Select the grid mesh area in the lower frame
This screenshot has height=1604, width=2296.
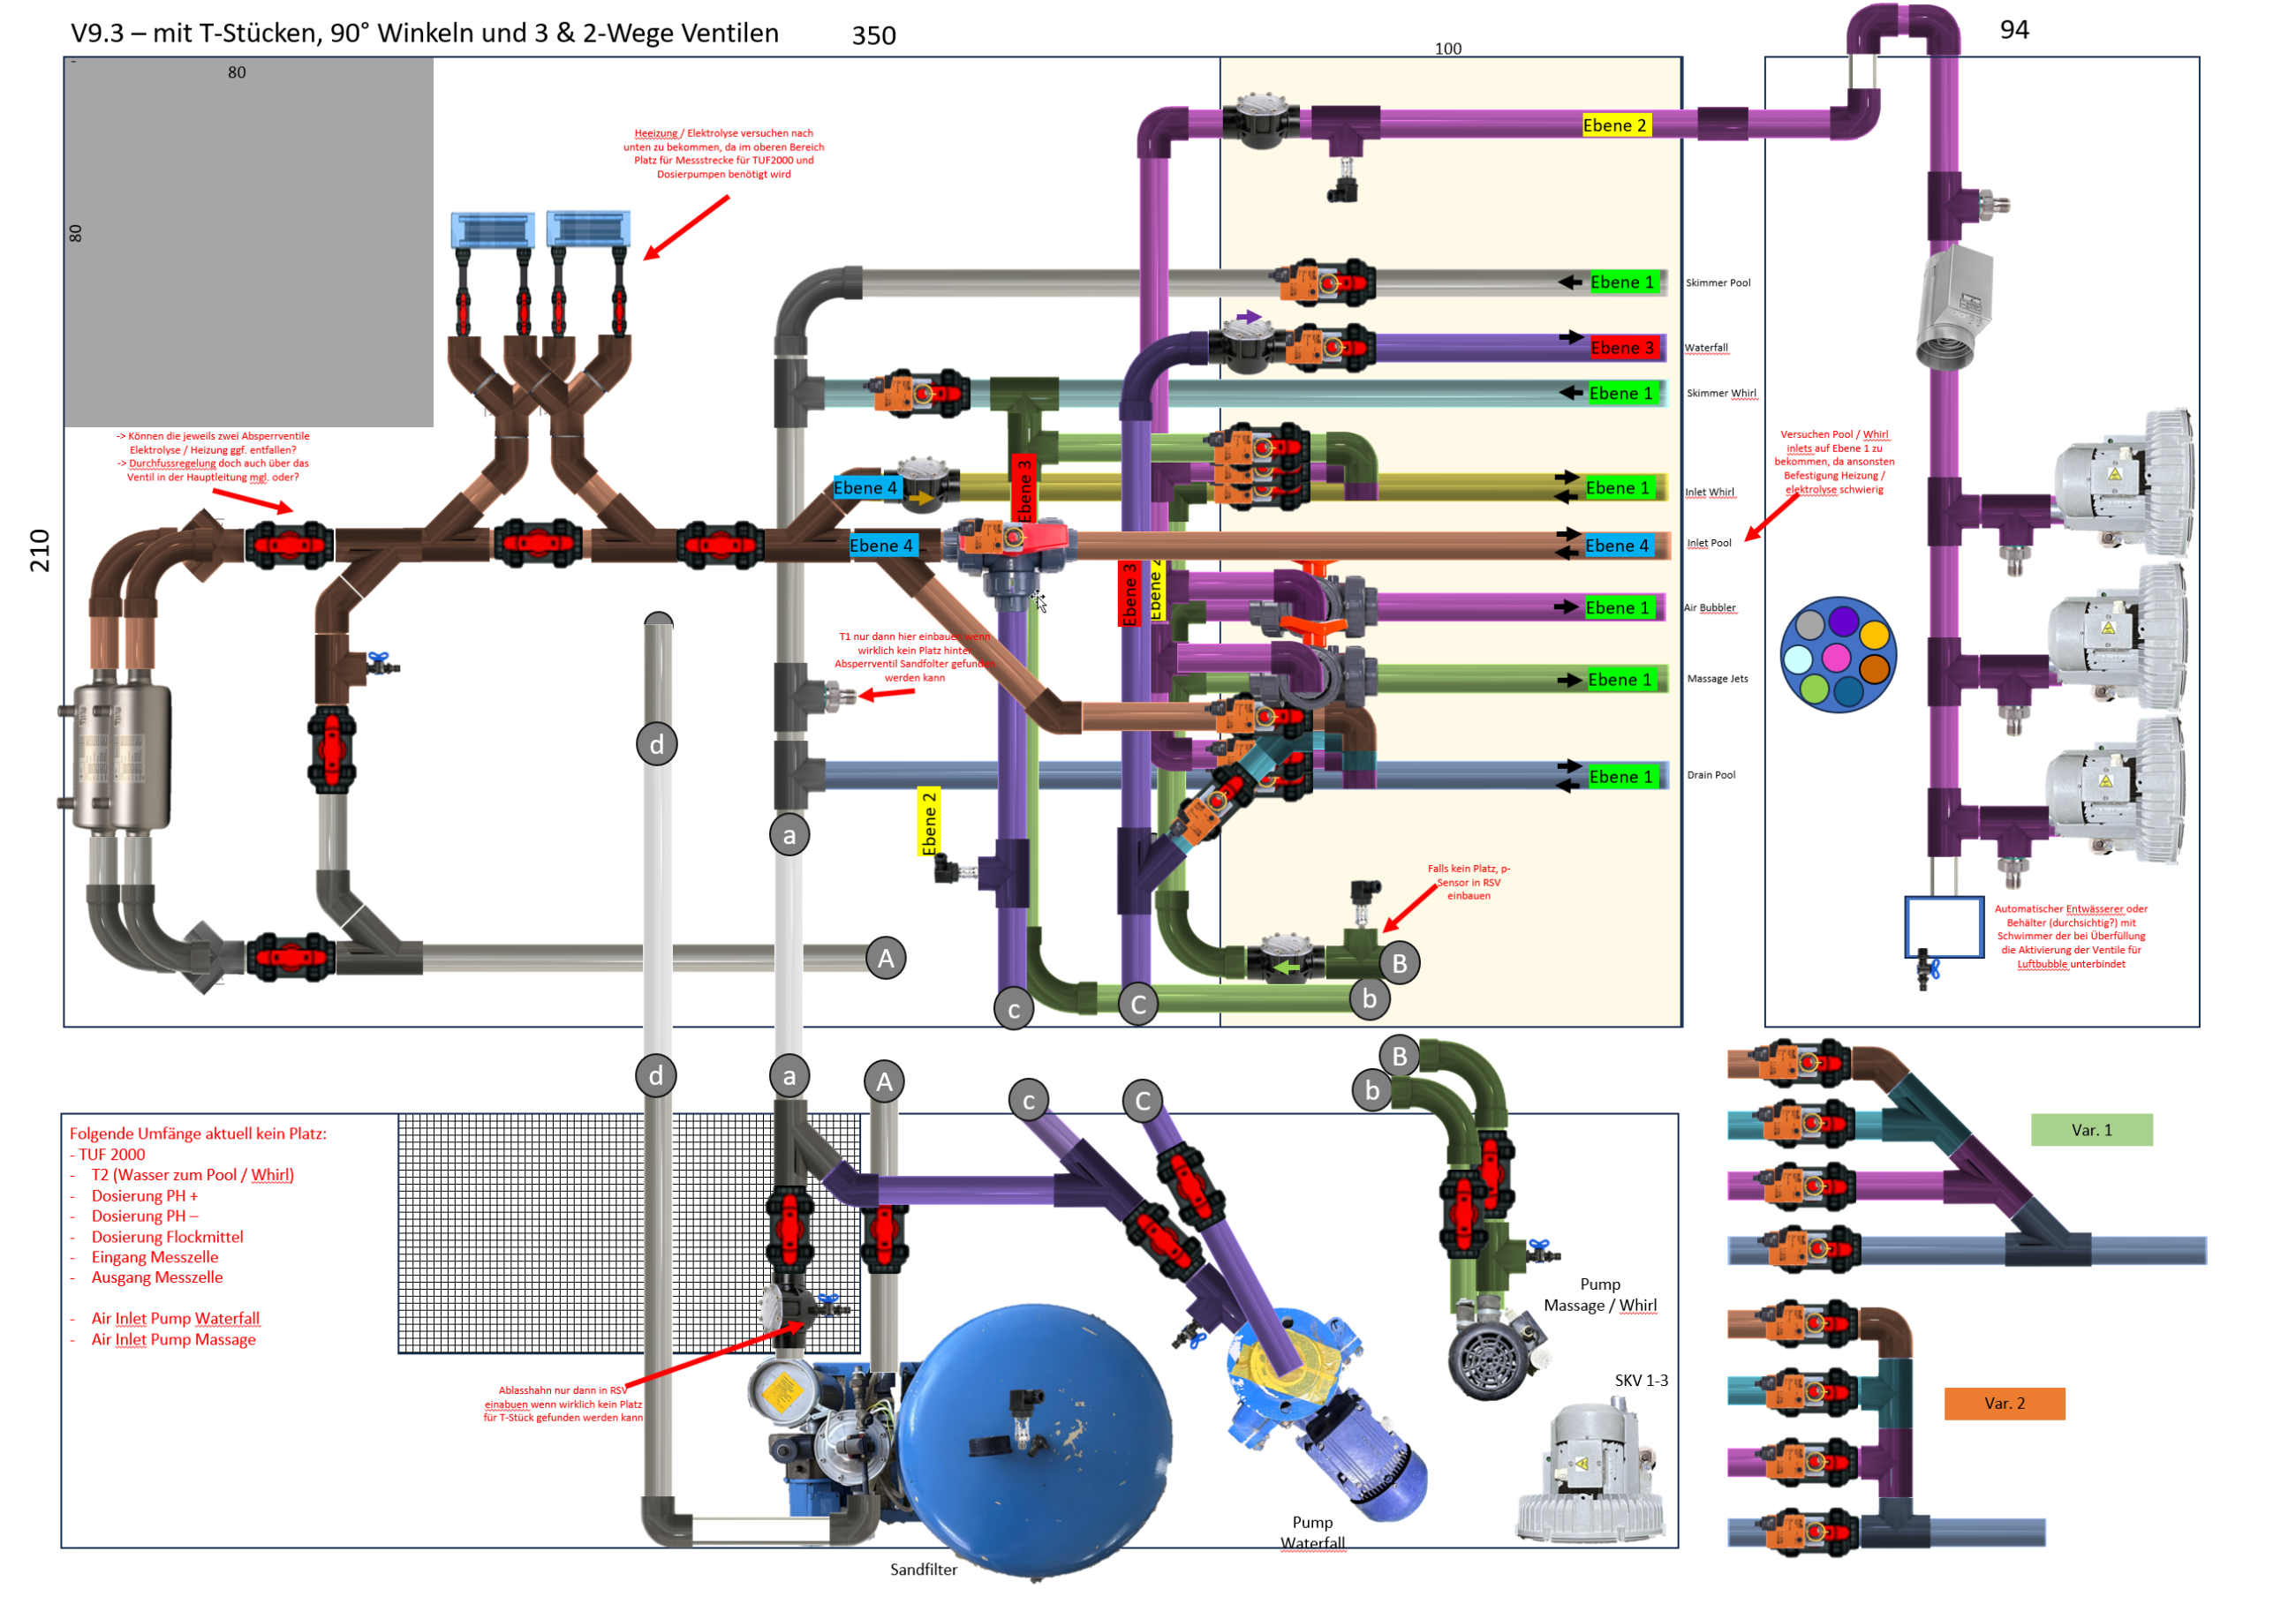pos(629,1234)
